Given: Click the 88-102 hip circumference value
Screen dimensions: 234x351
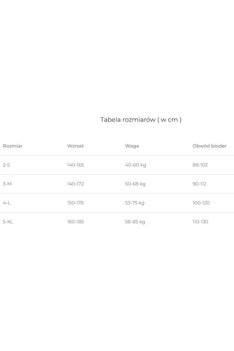Looking at the screenshot, I should tap(200, 165).
